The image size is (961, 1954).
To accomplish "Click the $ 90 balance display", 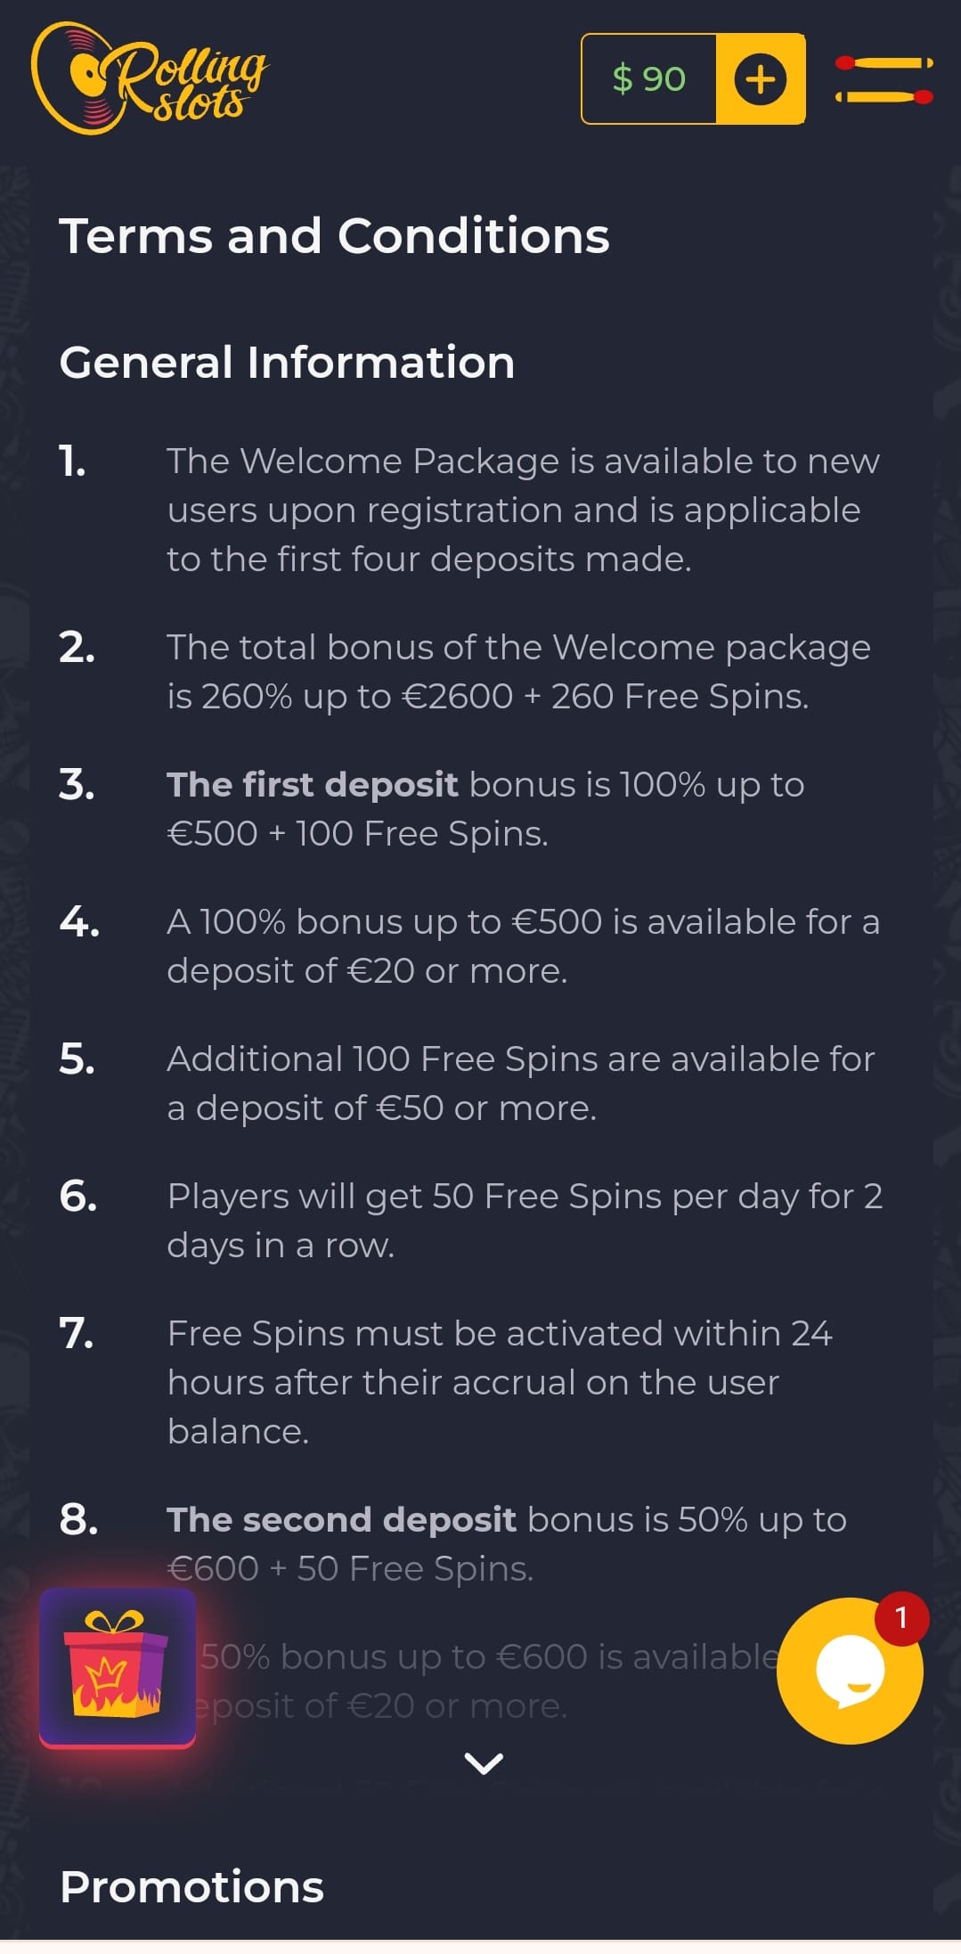I will pos(649,79).
